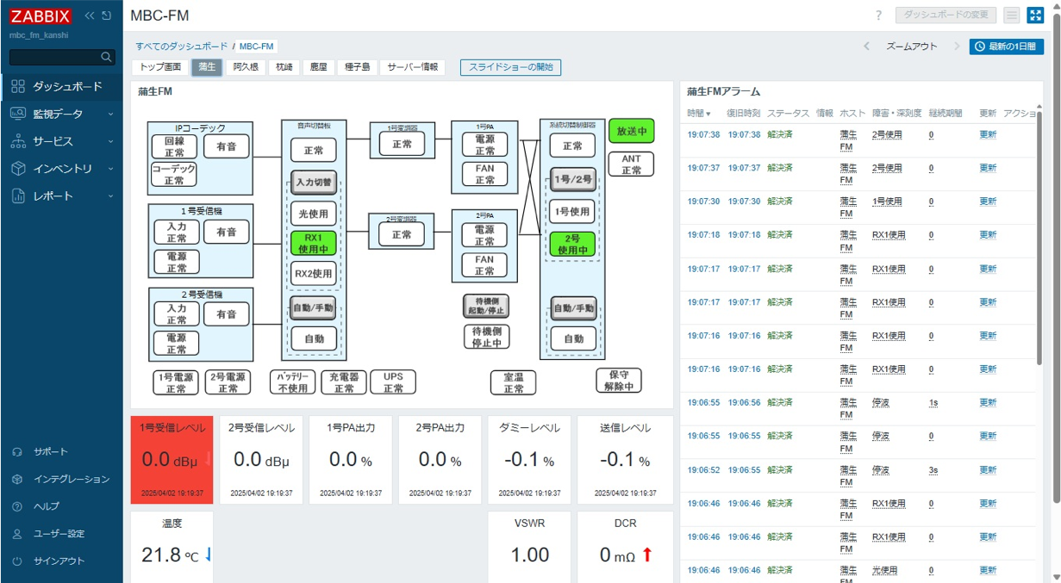Click the question mark help icon in the header
The height and width of the screenshot is (583, 1061).
coord(879,16)
